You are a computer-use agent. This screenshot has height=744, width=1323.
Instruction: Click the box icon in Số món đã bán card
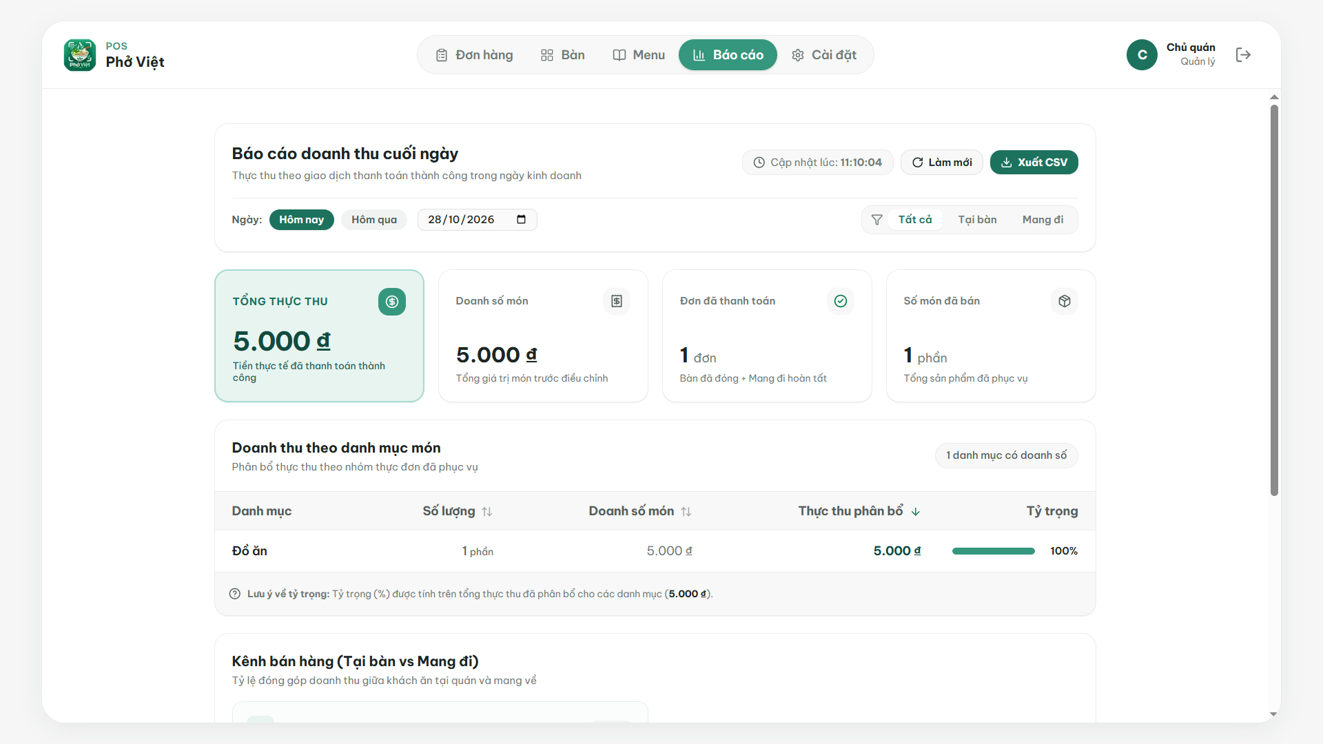click(x=1065, y=301)
